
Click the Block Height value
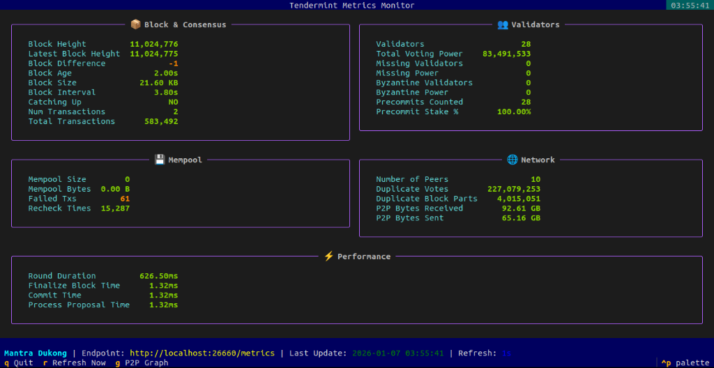[x=154, y=44]
